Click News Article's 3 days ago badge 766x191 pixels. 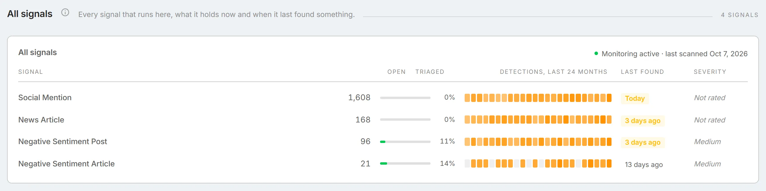click(642, 121)
